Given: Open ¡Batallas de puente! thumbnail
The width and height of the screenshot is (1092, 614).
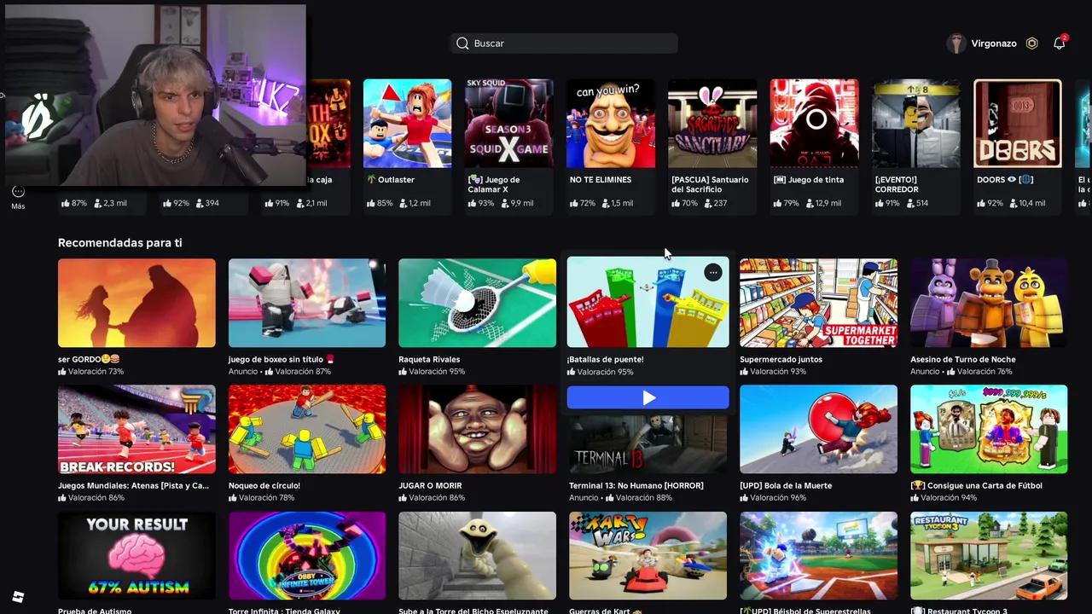Looking at the screenshot, I should [x=648, y=302].
